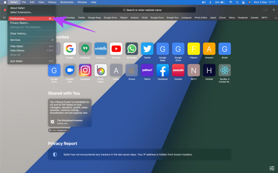Click the Google Keep bookmark in favourites bar
Viewport: 278px width, 173px height.
click(x=94, y=18)
